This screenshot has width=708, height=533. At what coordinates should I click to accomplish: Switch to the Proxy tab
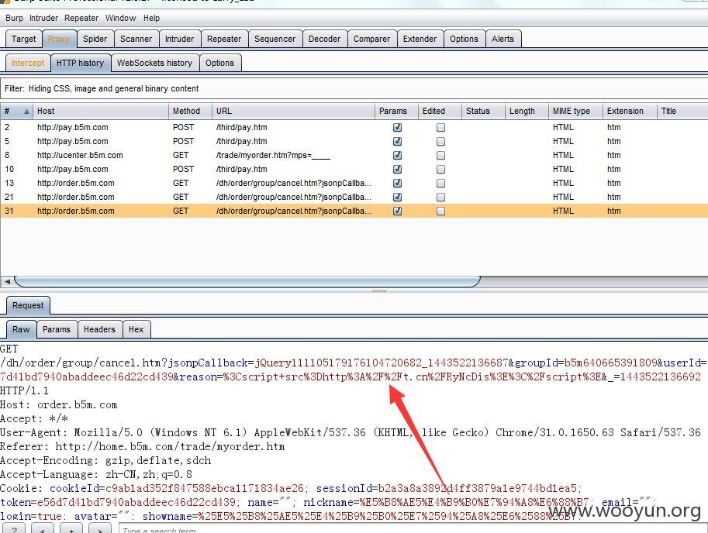[59, 39]
